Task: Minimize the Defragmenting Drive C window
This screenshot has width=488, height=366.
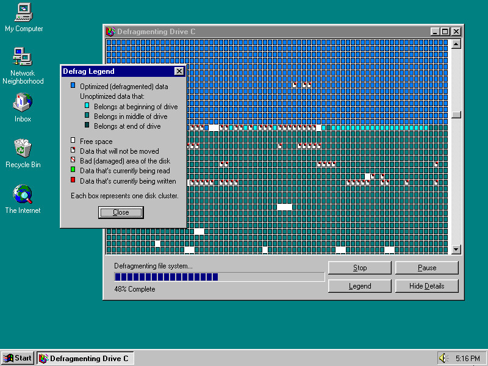Action: point(435,32)
